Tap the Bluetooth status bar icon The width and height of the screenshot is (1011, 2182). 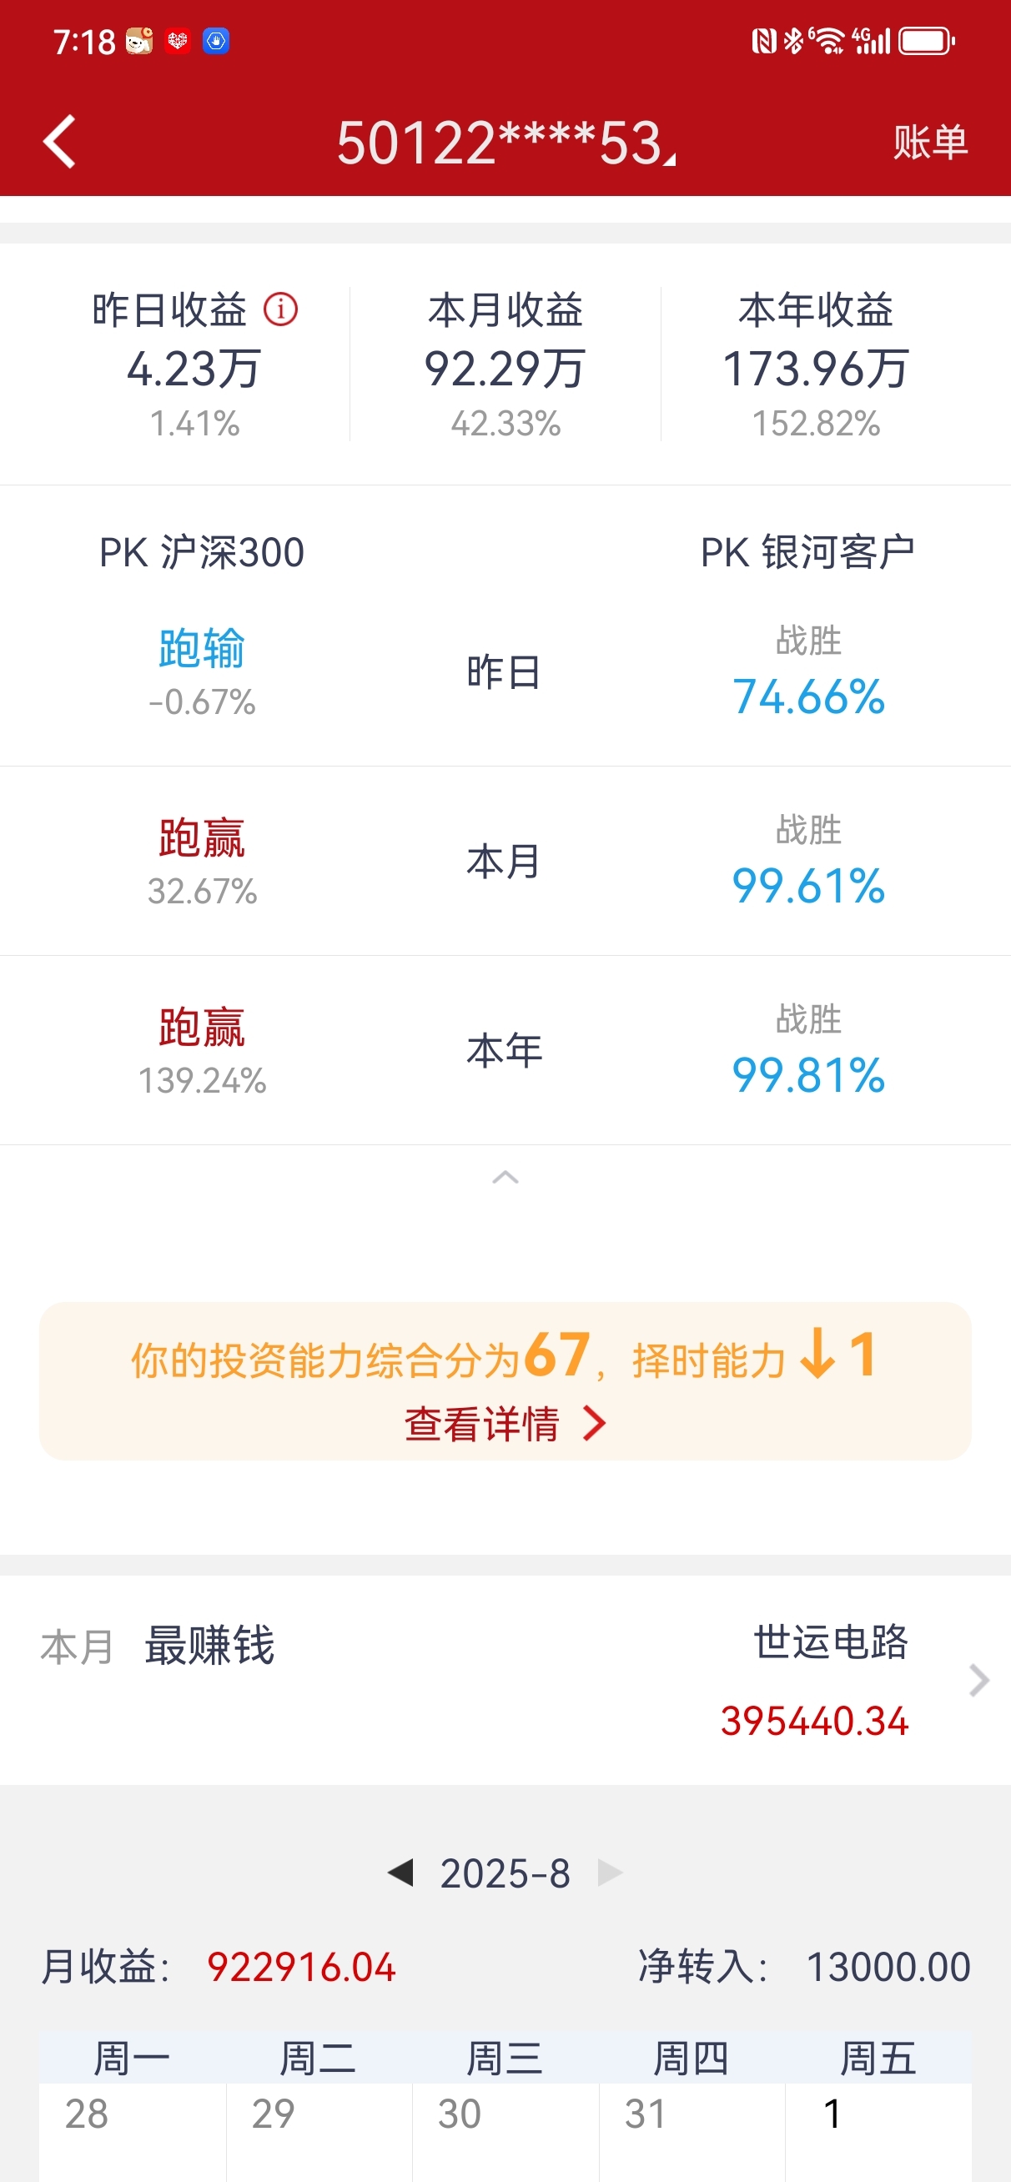[x=793, y=41]
